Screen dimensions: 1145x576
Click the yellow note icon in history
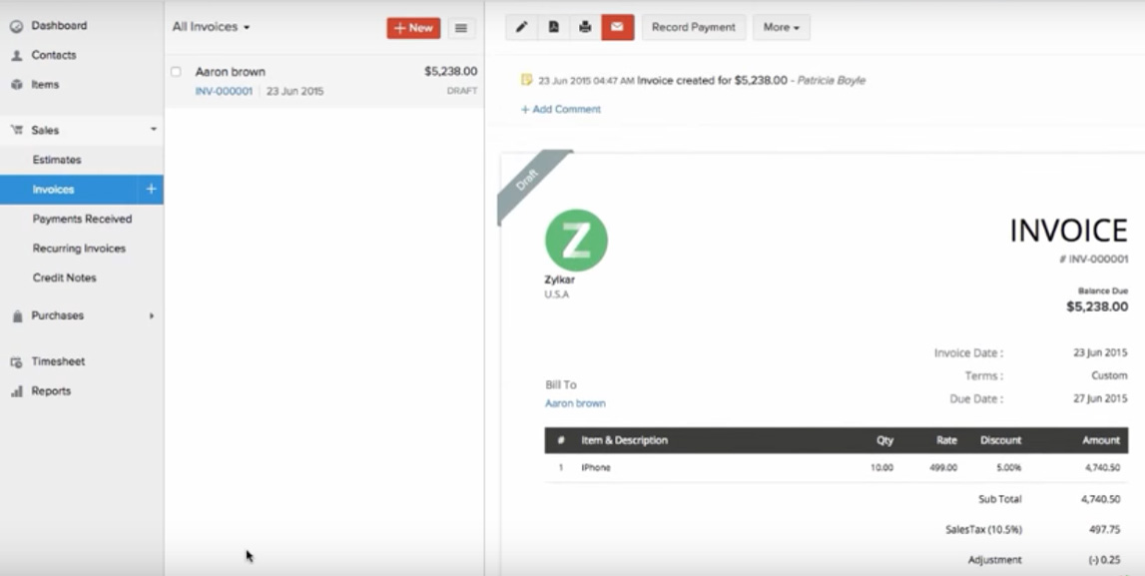click(x=526, y=80)
